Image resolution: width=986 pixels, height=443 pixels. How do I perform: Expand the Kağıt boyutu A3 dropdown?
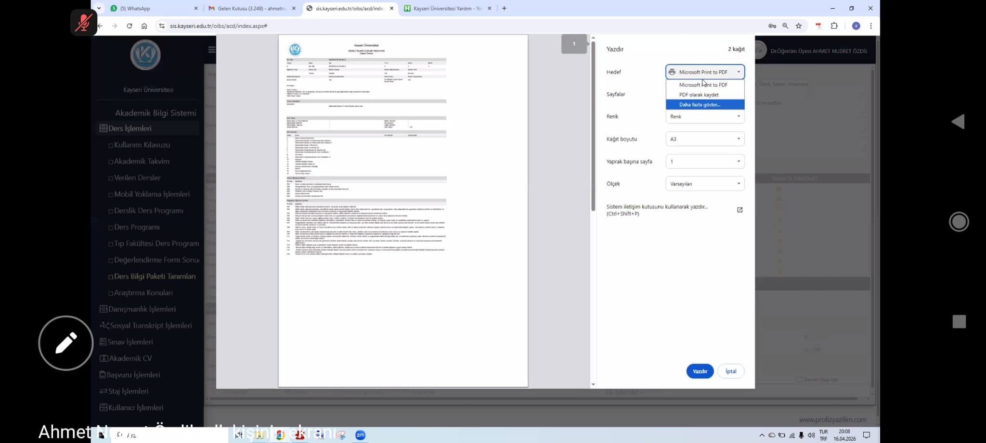tap(705, 139)
